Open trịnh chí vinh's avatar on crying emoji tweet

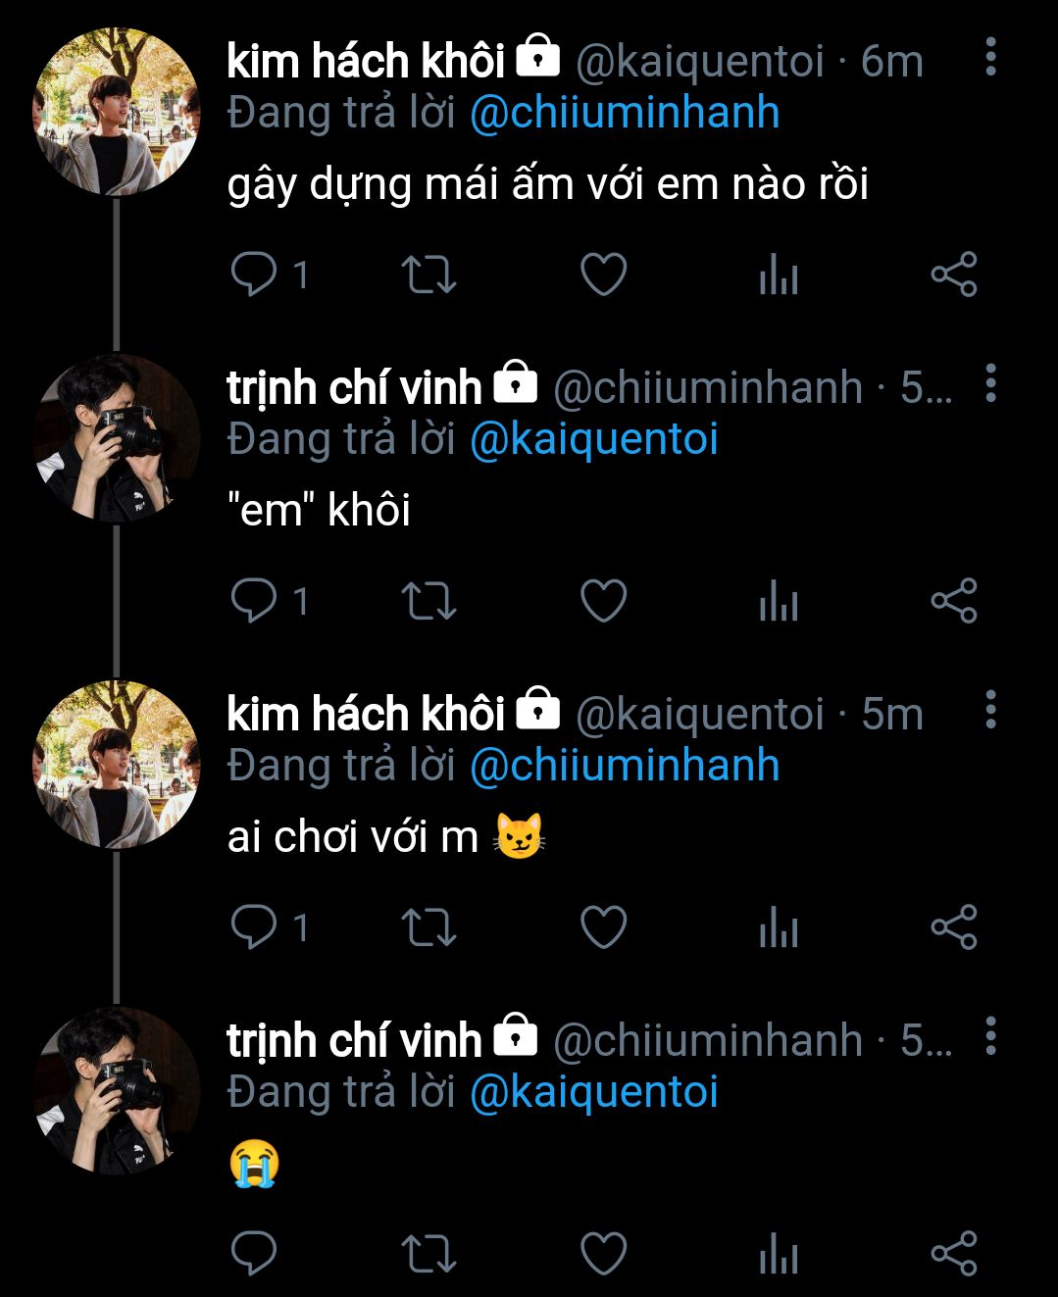click(117, 1091)
